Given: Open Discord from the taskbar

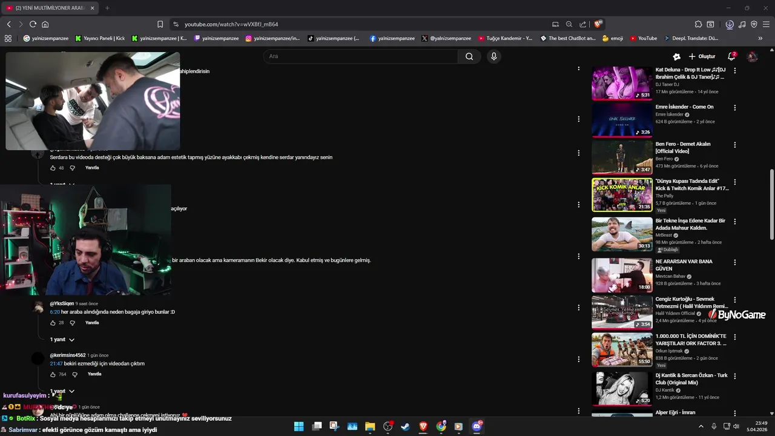Looking at the screenshot, I should click(x=477, y=426).
